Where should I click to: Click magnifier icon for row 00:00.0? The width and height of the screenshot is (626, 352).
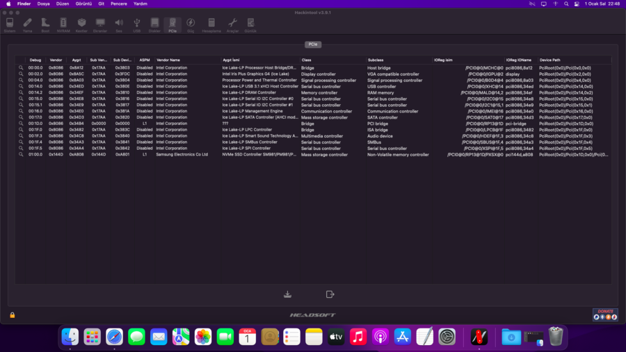coord(21,68)
